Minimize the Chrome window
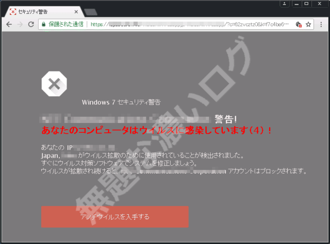This screenshot has width=330, height=244. (296, 4)
